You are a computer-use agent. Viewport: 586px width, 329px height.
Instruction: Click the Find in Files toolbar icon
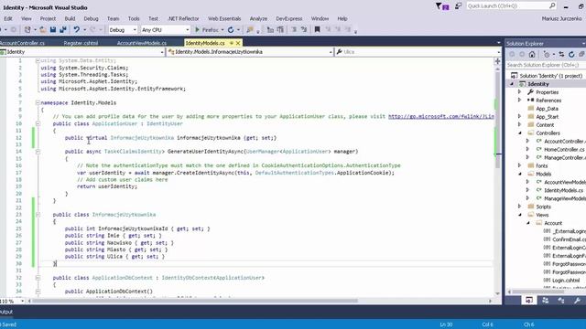pos(250,30)
